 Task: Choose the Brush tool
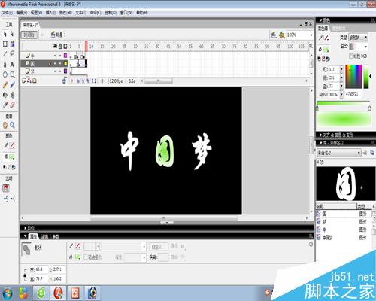12,85
